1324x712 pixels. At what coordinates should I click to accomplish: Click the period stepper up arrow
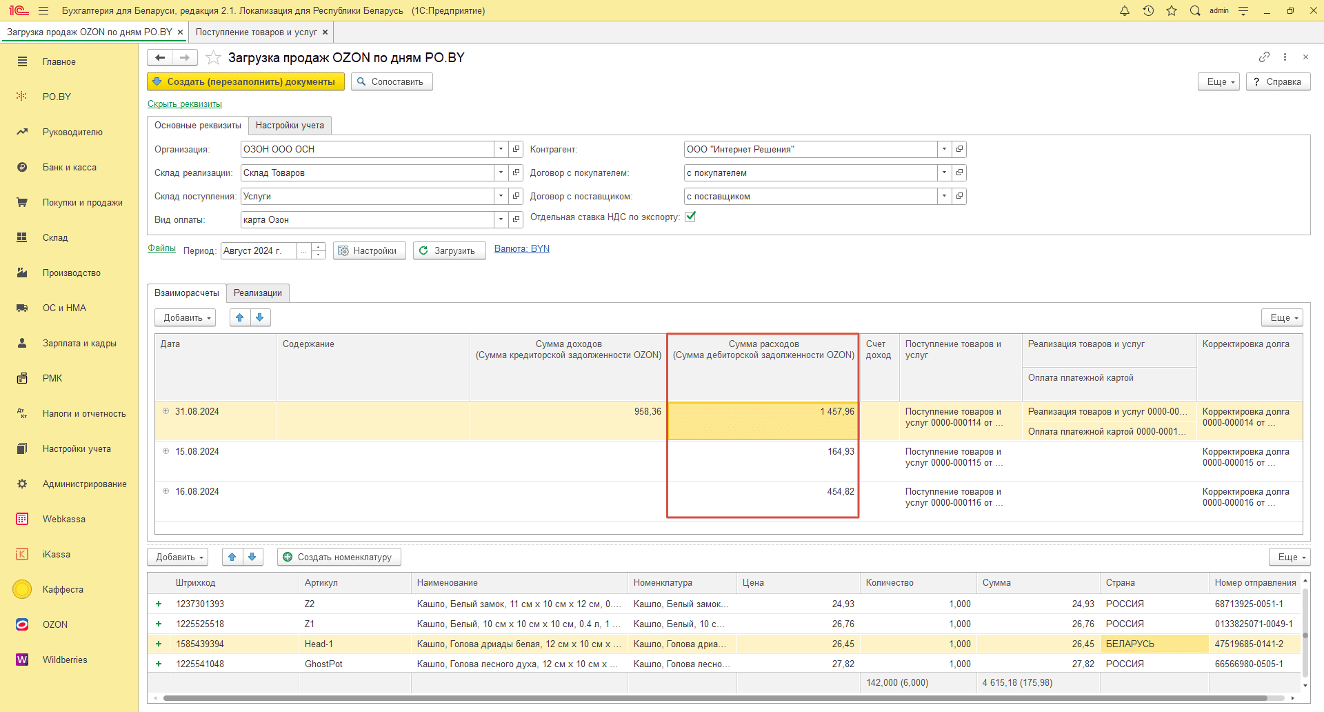(318, 246)
